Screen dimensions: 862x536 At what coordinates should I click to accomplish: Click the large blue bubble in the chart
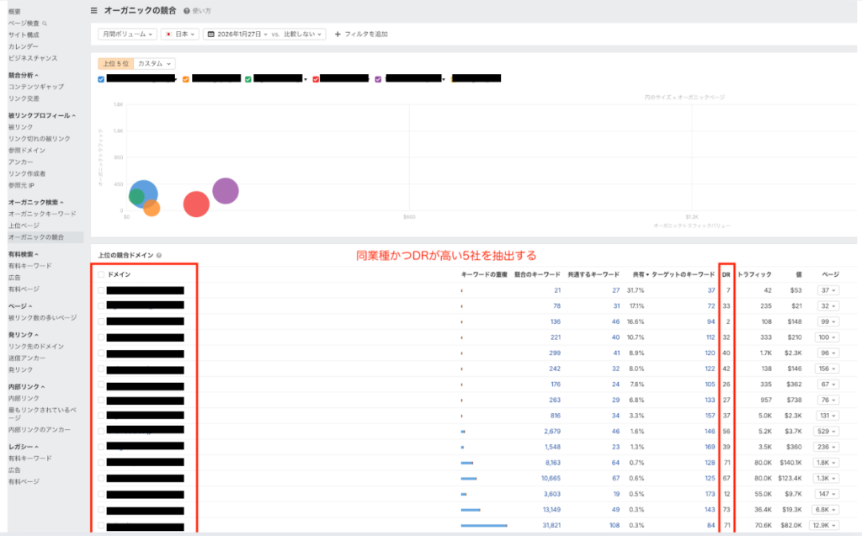click(x=144, y=194)
